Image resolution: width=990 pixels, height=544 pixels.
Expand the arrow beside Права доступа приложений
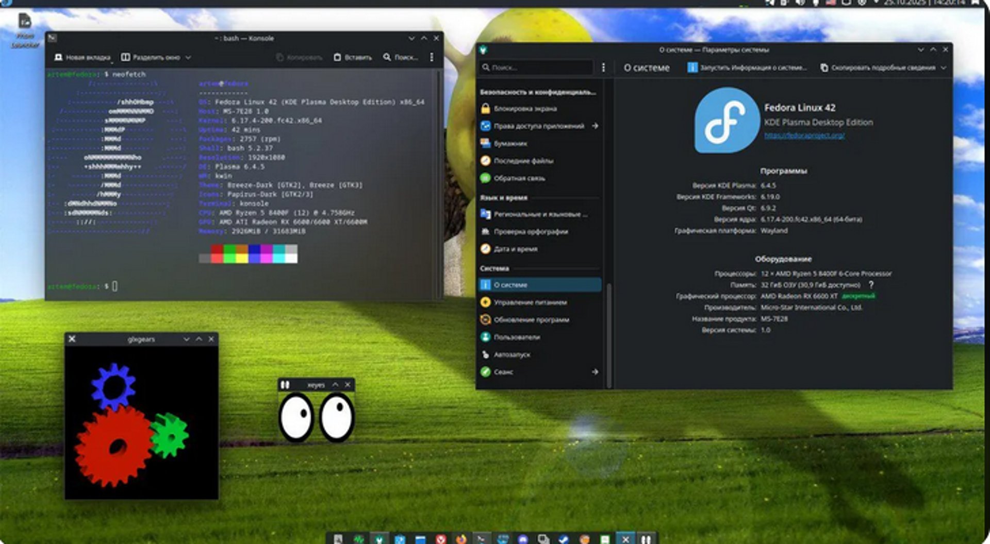pos(595,126)
